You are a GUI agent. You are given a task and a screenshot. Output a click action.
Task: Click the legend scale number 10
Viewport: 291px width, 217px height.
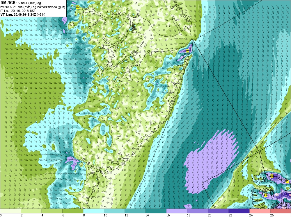(106, 215)
